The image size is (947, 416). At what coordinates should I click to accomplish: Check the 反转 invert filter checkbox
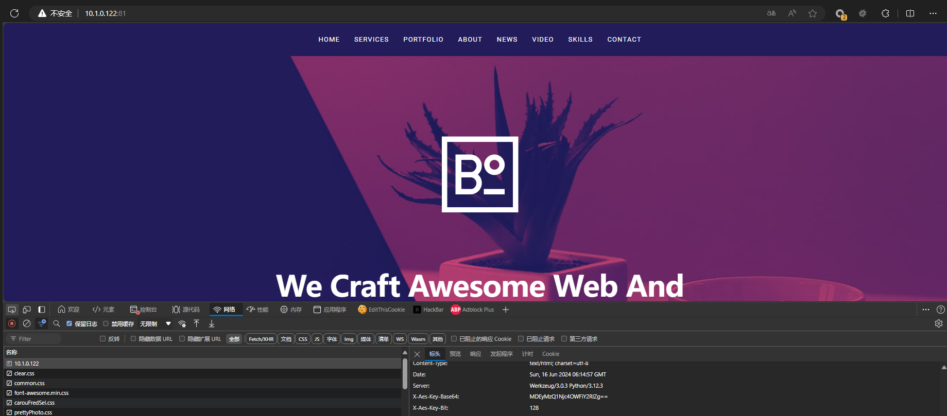tap(102, 338)
